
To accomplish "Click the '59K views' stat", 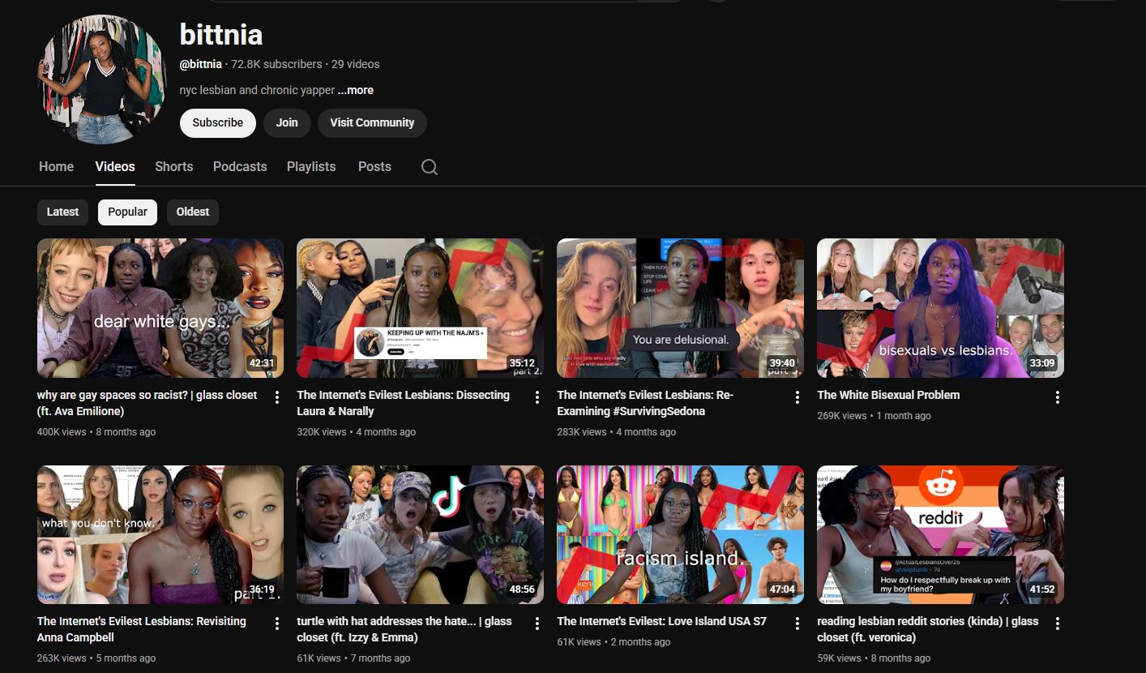I will (839, 658).
